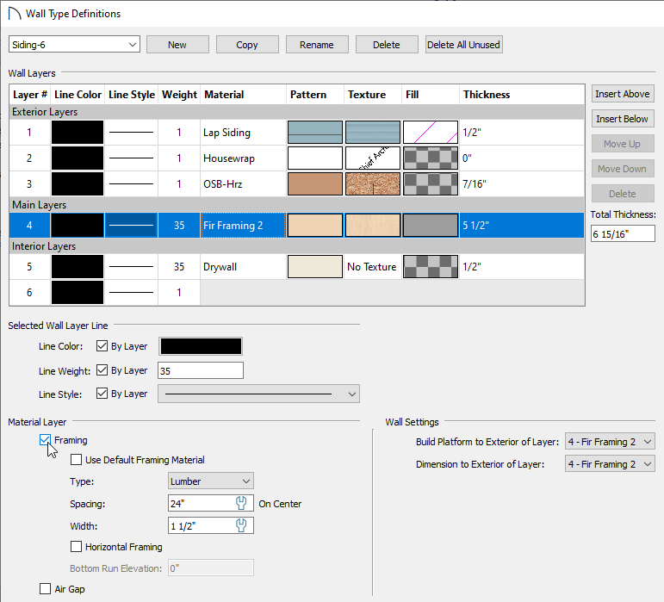Click layer 2 line color swatch
This screenshot has width=664, height=602.
(78, 158)
